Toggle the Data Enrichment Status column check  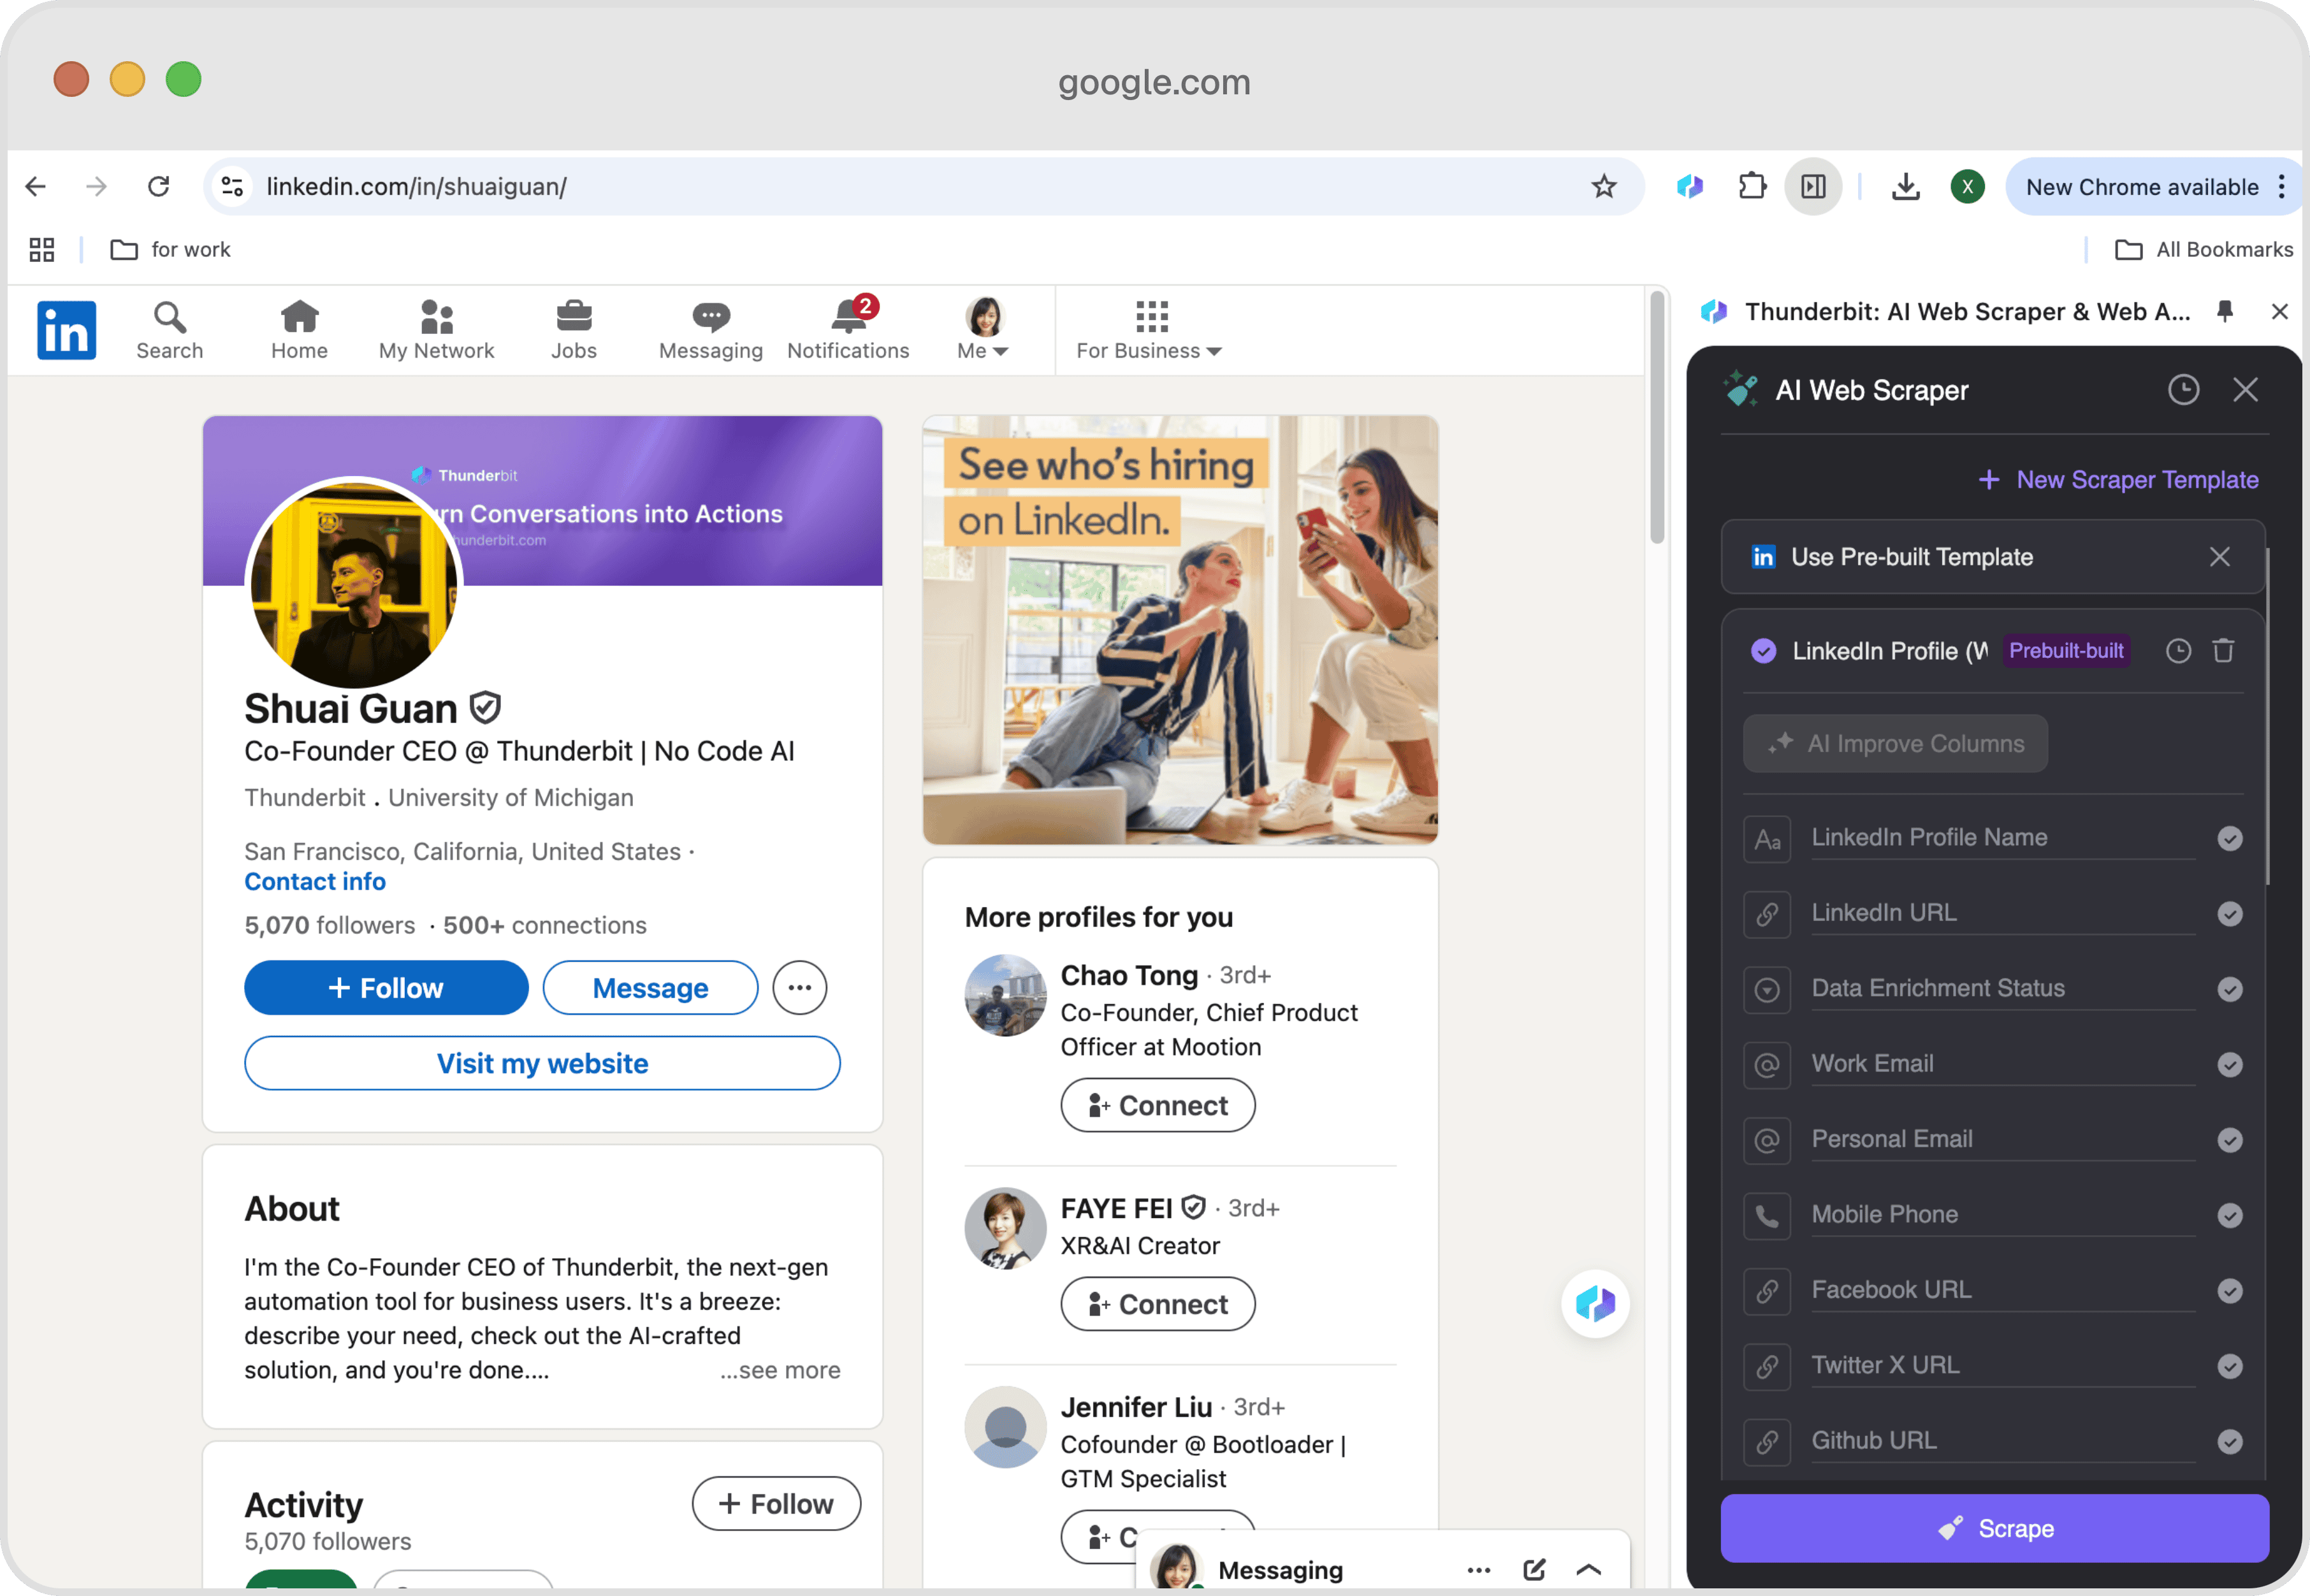click(2229, 989)
